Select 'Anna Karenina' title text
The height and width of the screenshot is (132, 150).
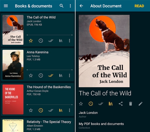click(37, 52)
